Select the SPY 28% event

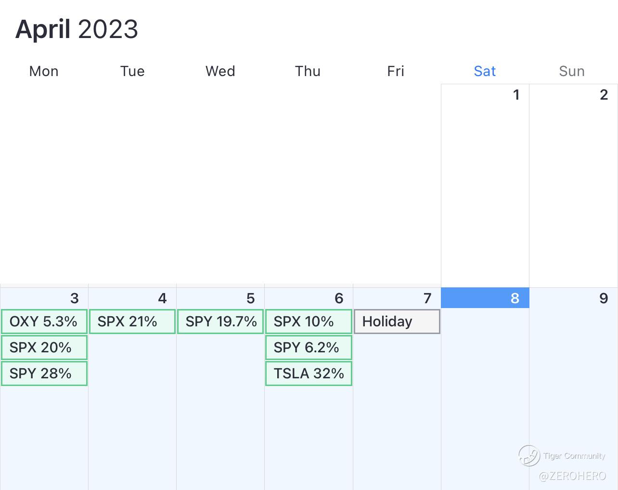point(44,374)
